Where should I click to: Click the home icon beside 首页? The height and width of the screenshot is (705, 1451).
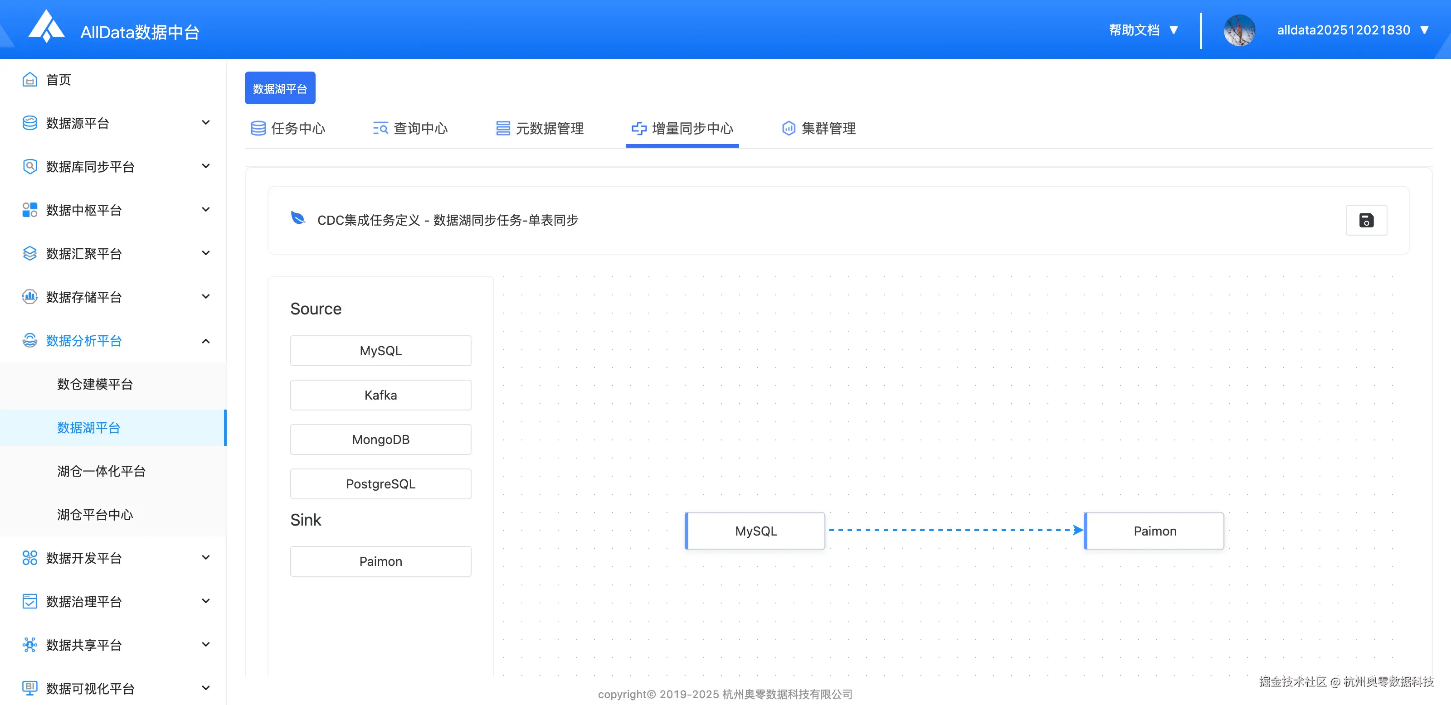30,80
